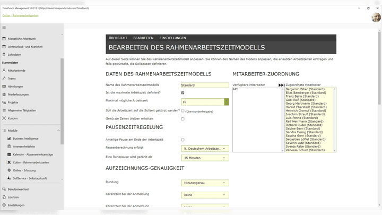Adjust the Maximal mögliche Arbeitszeit stepper
Screen dimensions: 382x215
227,102
